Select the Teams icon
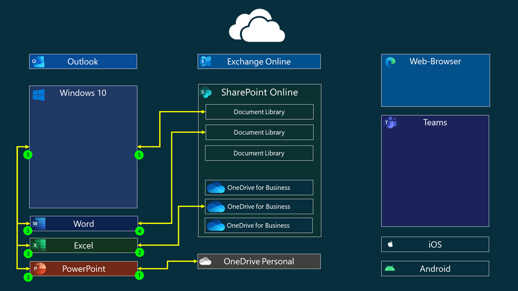 pos(390,123)
